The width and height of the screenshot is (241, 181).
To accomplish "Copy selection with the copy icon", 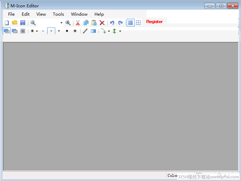I will tap(86, 23).
